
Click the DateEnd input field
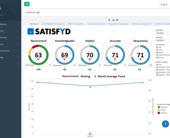[x=163, y=40]
